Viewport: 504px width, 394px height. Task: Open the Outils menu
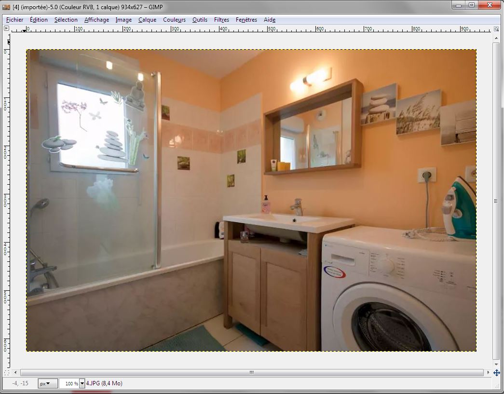[200, 20]
